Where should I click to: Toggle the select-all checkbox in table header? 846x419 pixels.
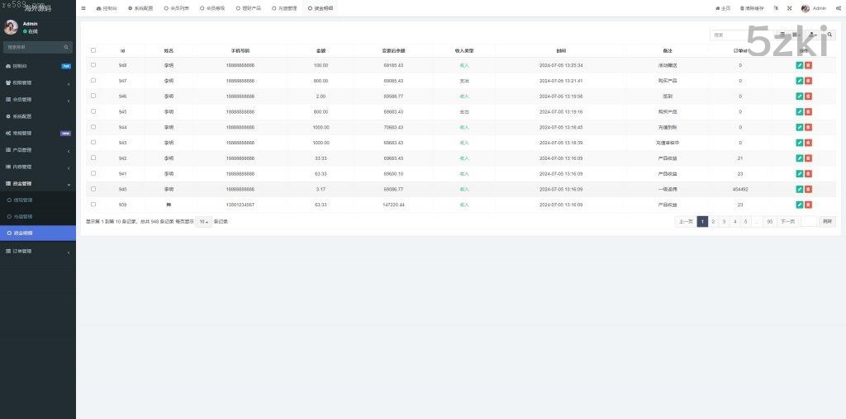93,50
